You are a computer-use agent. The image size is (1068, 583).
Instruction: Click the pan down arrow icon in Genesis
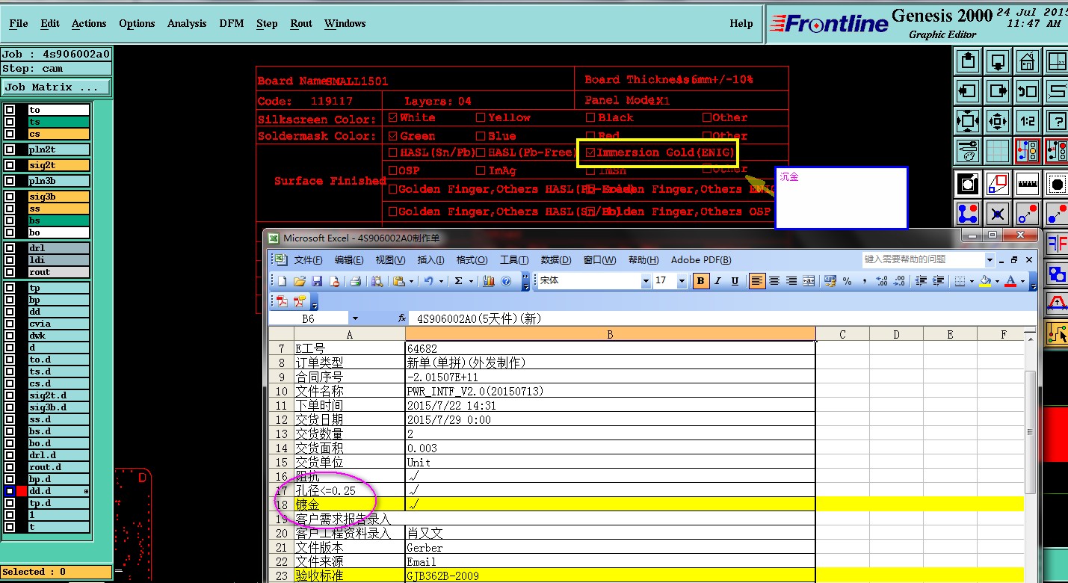click(x=998, y=61)
